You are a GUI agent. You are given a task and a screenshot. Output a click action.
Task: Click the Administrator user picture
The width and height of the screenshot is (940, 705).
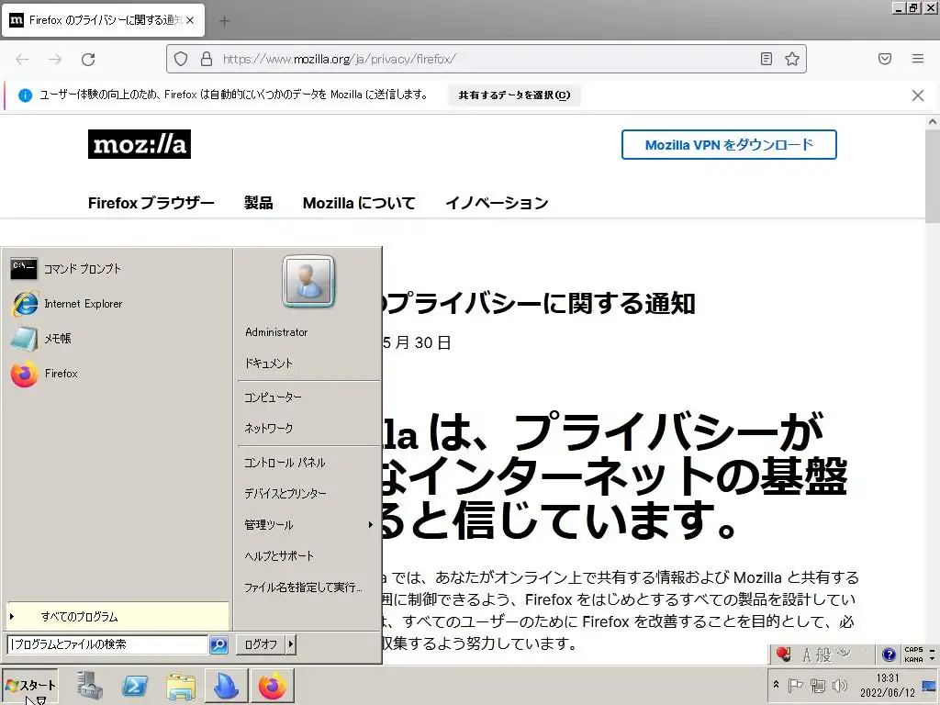coord(308,281)
